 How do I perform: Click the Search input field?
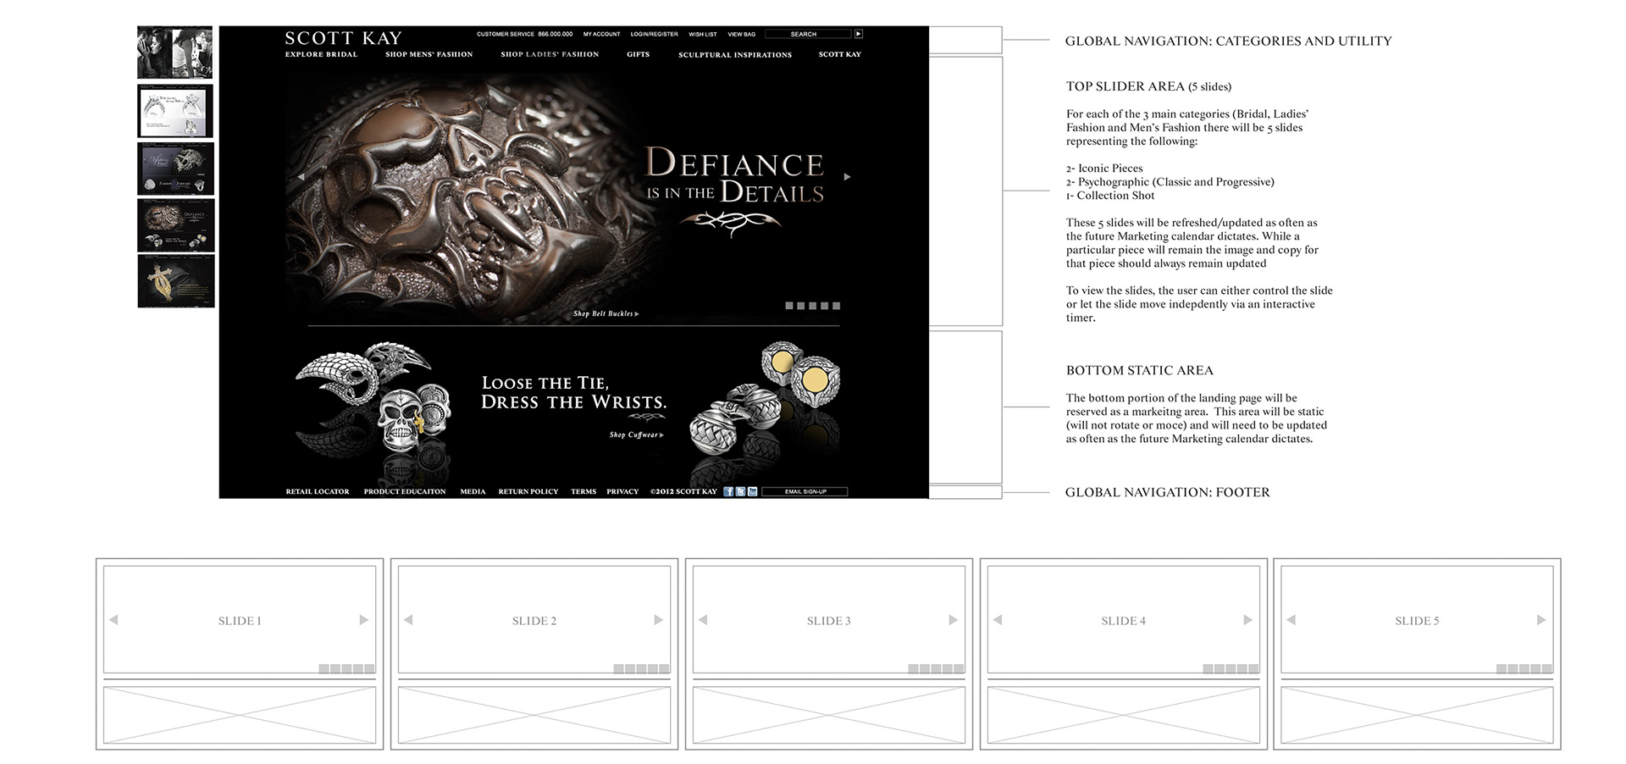(808, 34)
